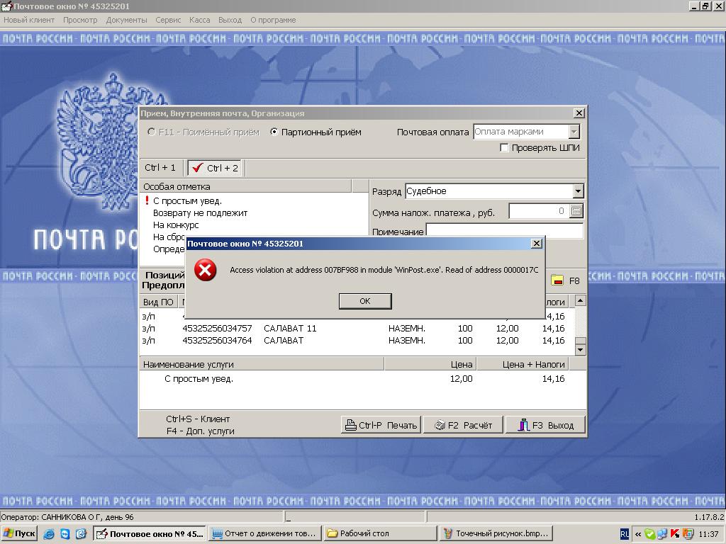The image size is (726, 544).
Task: Click the Наименование услуги column header
Action: (262, 365)
